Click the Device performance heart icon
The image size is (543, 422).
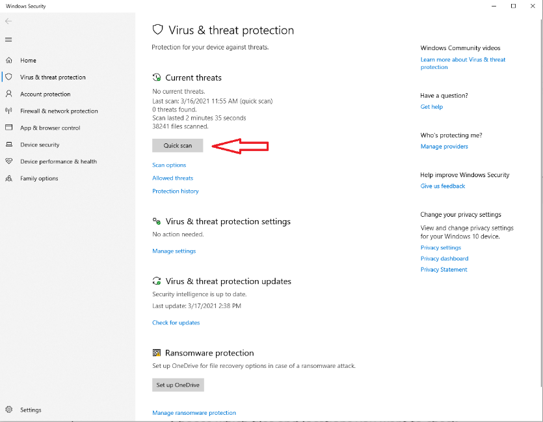(x=9, y=162)
